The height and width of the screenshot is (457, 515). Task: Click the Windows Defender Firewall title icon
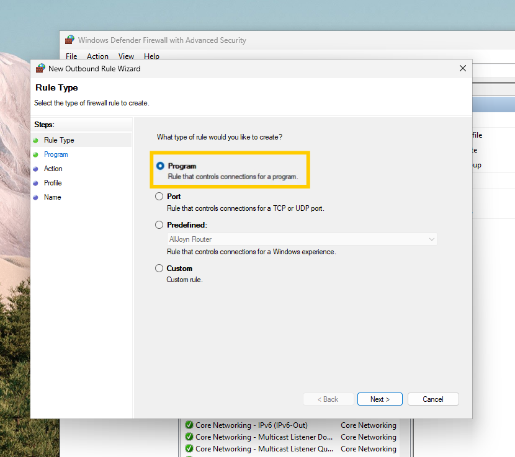coord(69,40)
